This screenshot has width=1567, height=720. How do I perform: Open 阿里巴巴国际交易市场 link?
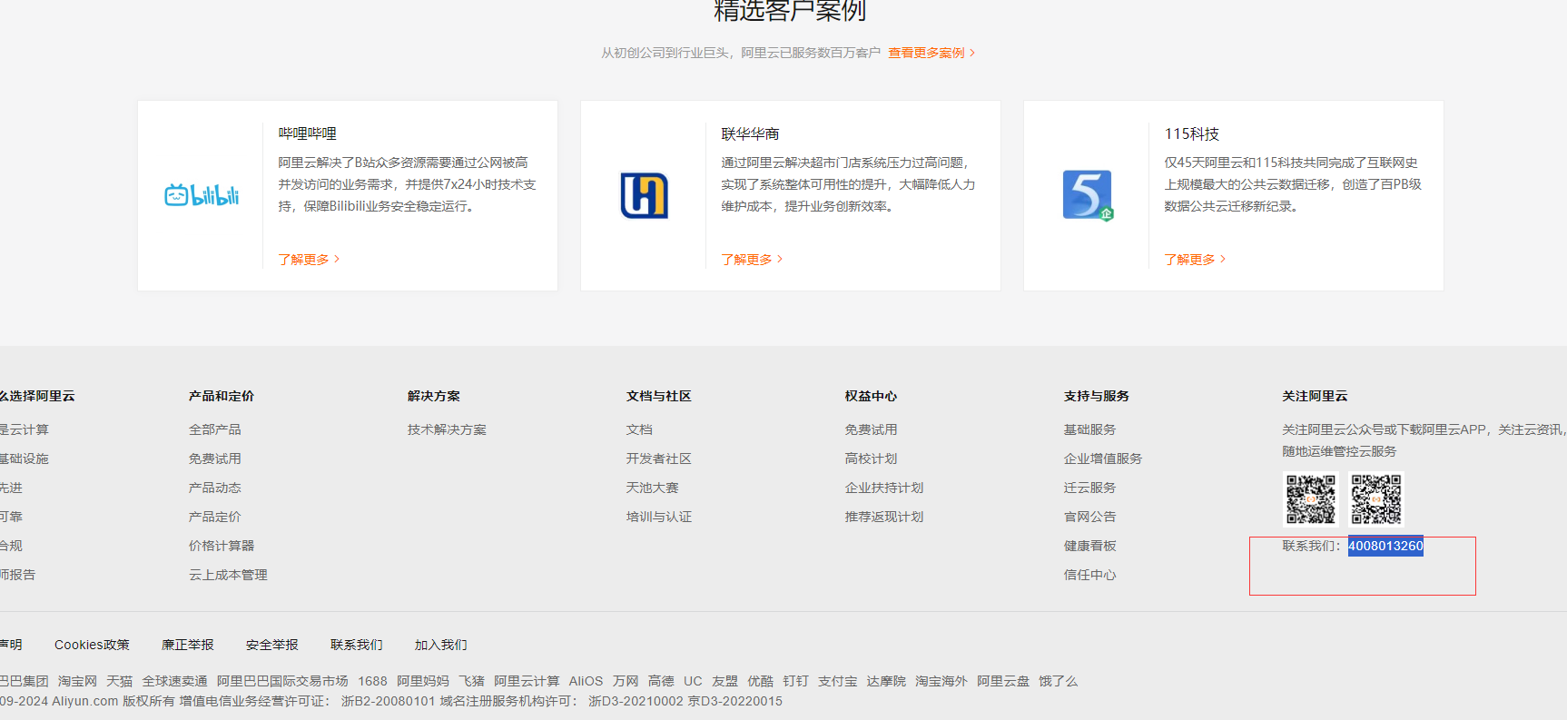click(282, 681)
